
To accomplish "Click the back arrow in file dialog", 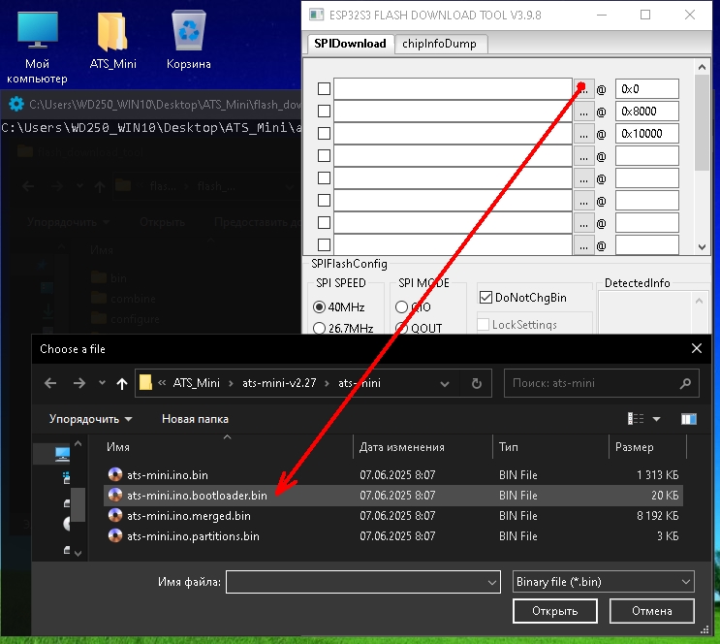I will click(x=50, y=383).
